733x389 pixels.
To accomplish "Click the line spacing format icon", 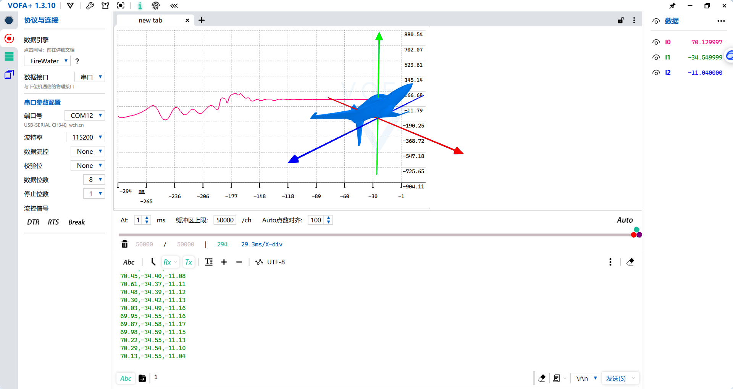I will (x=209, y=262).
